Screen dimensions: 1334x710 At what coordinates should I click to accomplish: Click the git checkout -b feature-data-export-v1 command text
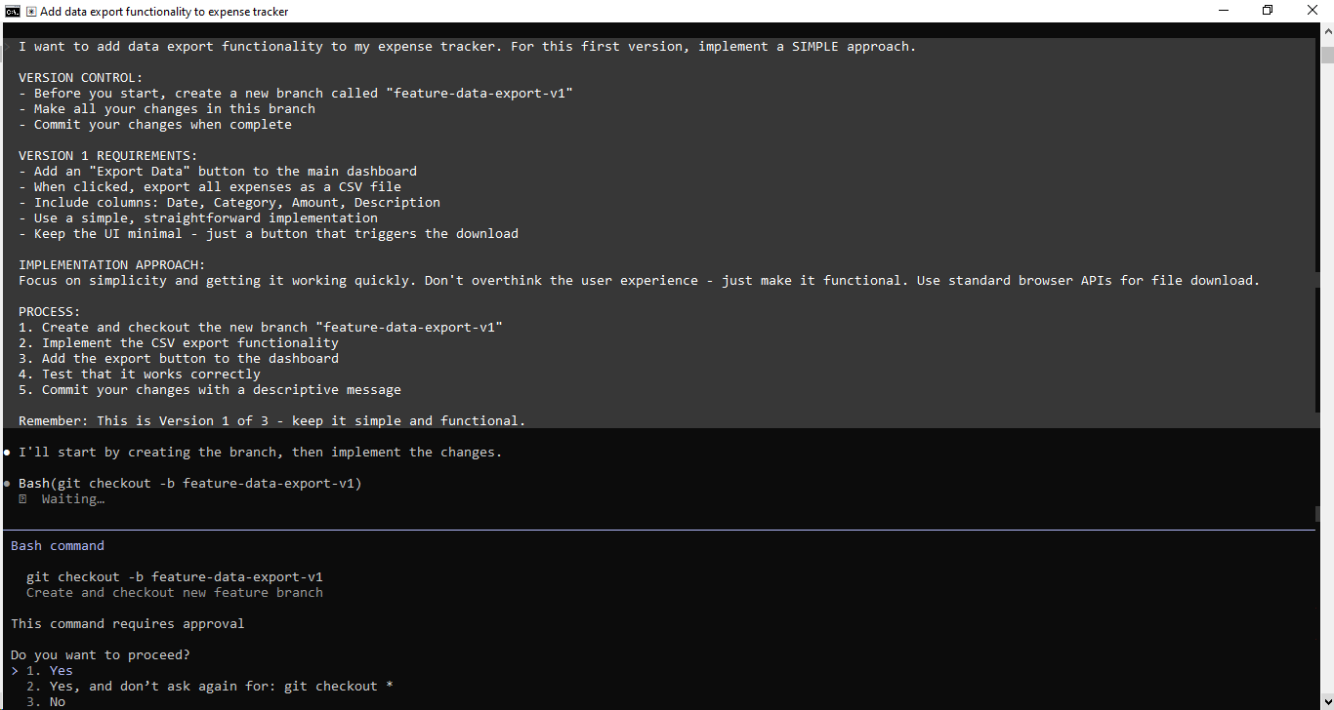[175, 577]
